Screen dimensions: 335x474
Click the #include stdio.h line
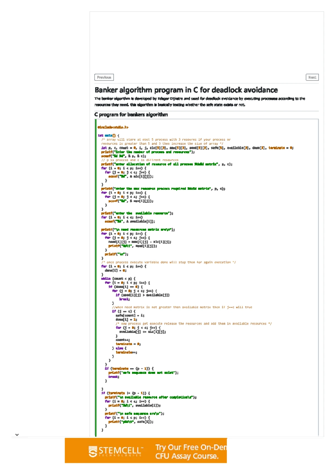tap(113, 127)
